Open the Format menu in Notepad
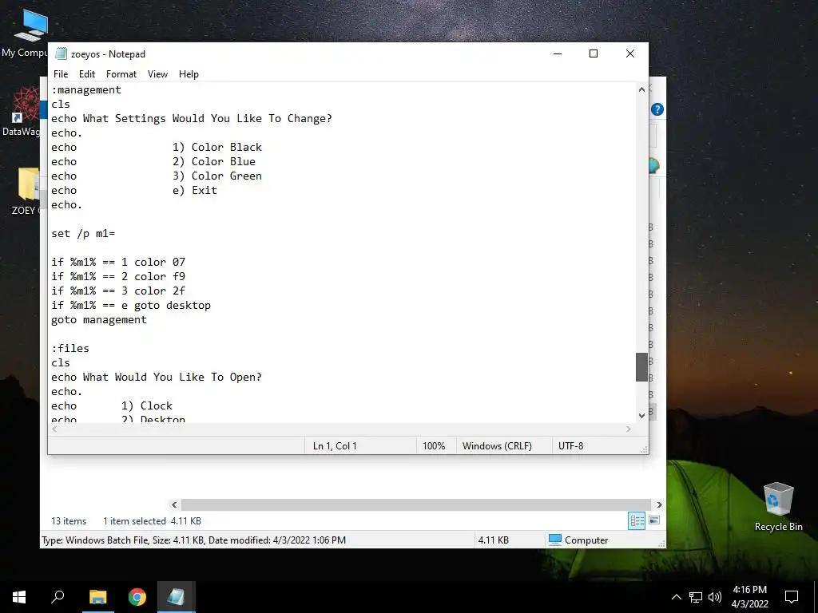 tap(121, 74)
